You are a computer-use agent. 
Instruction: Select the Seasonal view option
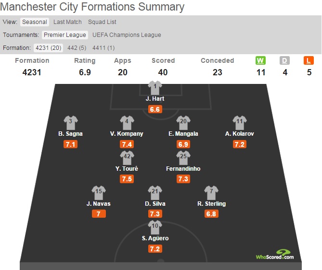pyautogui.click(x=34, y=22)
